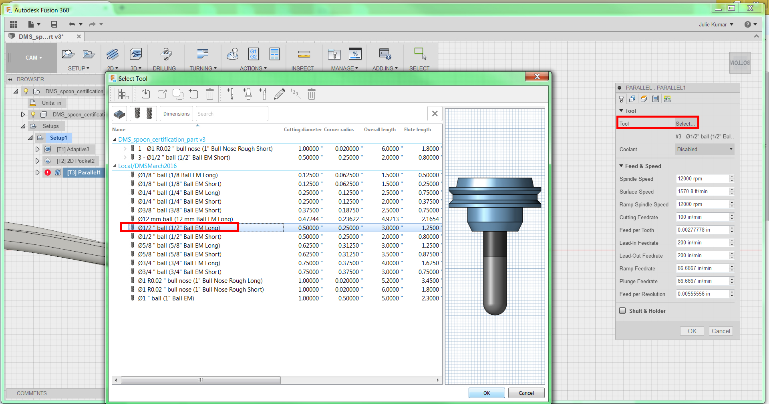Click the 3D milling icon

pyautogui.click(x=136, y=54)
